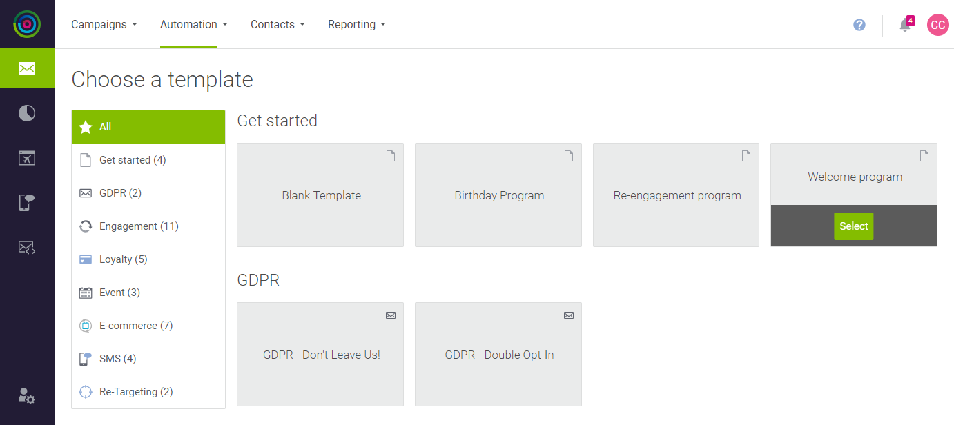Open the help question mark icon
The width and height of the screenshot is (954, 425).
pos(859,25)
